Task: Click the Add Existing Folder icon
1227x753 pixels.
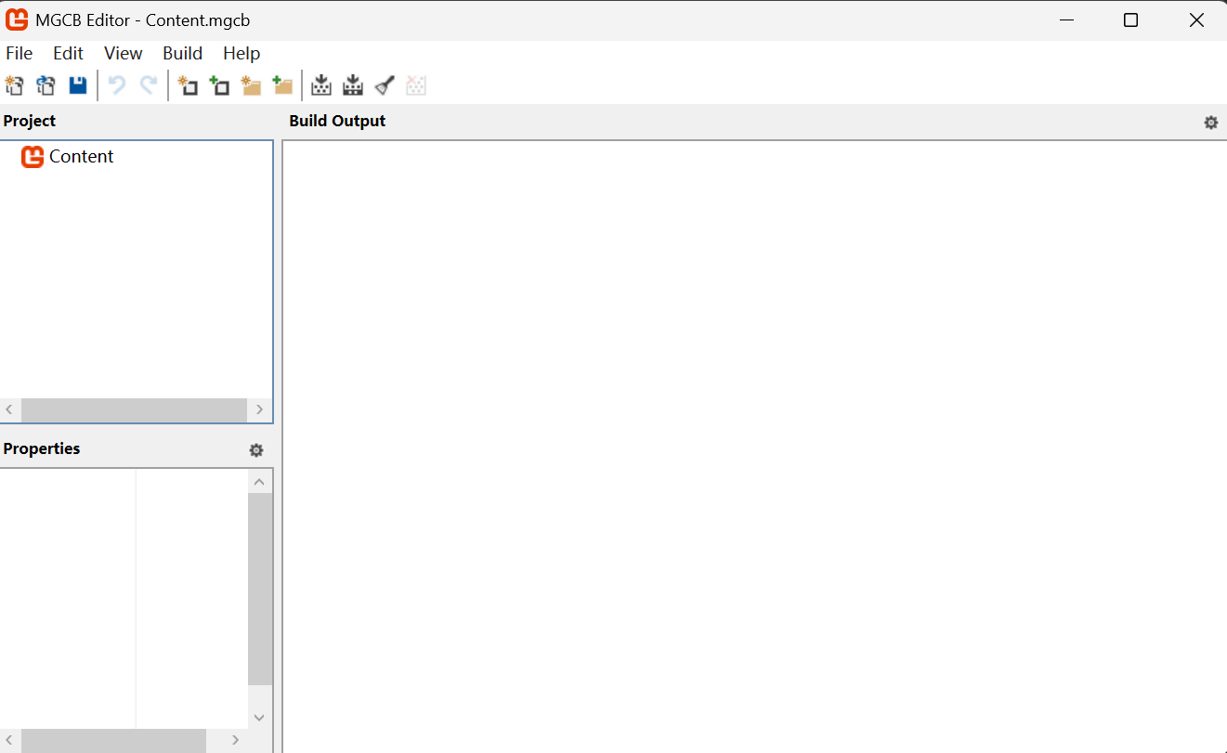Action: 282,86
